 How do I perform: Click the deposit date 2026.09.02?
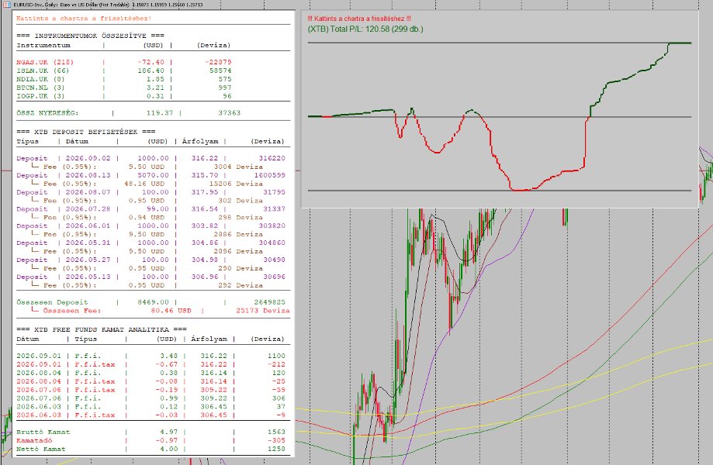[88, 158]
